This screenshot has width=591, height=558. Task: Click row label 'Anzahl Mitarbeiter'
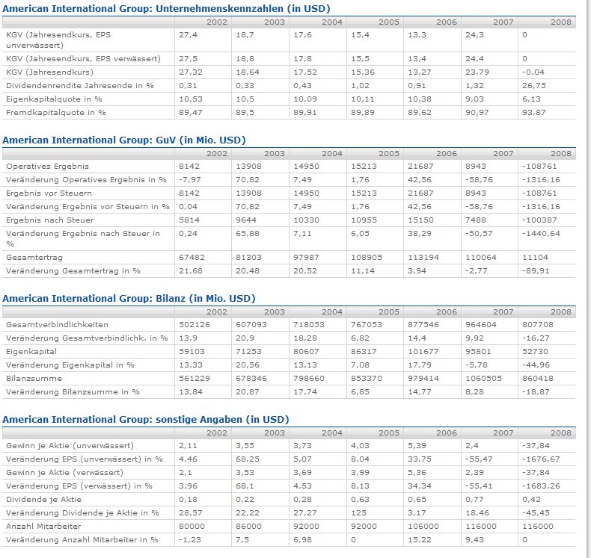(x=43, y=527)
